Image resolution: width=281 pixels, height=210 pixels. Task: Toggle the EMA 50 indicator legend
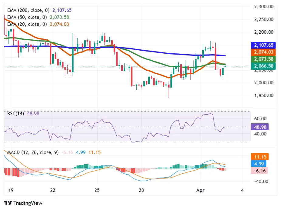(26, 17)
